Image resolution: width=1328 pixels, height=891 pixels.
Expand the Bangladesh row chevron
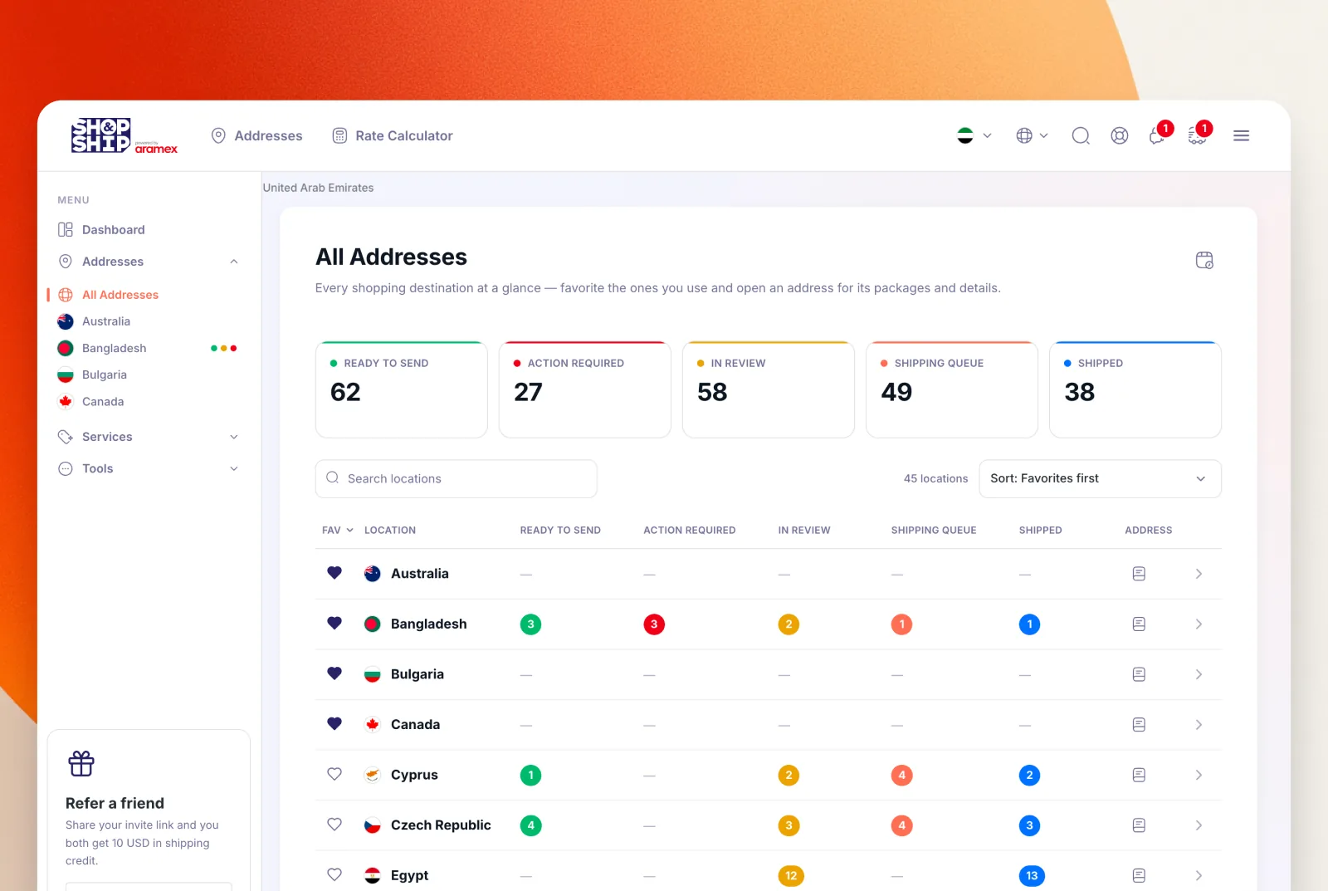tap(1199, 624)
